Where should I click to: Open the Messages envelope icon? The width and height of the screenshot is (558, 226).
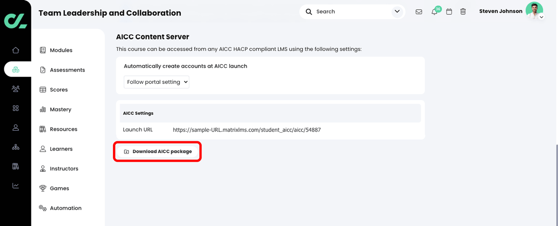[x=419, y=12]
